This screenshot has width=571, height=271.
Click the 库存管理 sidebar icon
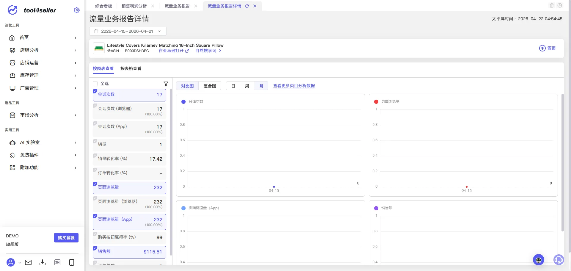(x=12, y=75)
